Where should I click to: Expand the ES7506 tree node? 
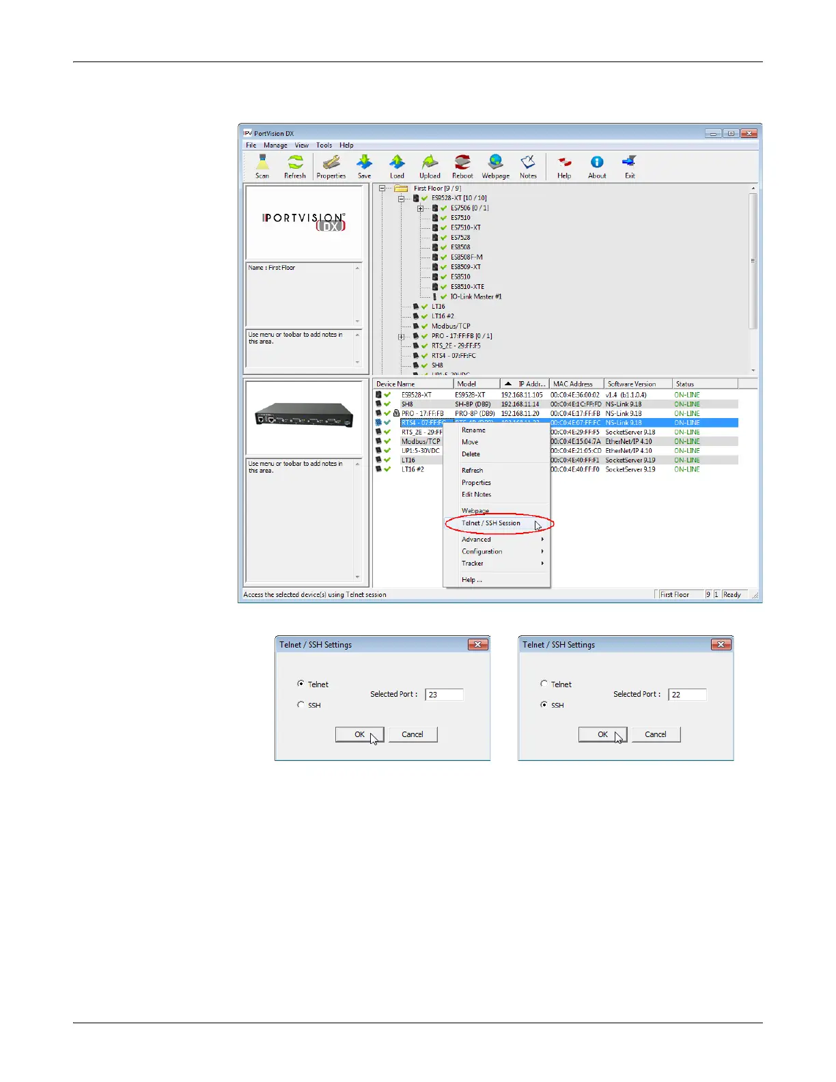pyautogui.click(x=420, y=208)
